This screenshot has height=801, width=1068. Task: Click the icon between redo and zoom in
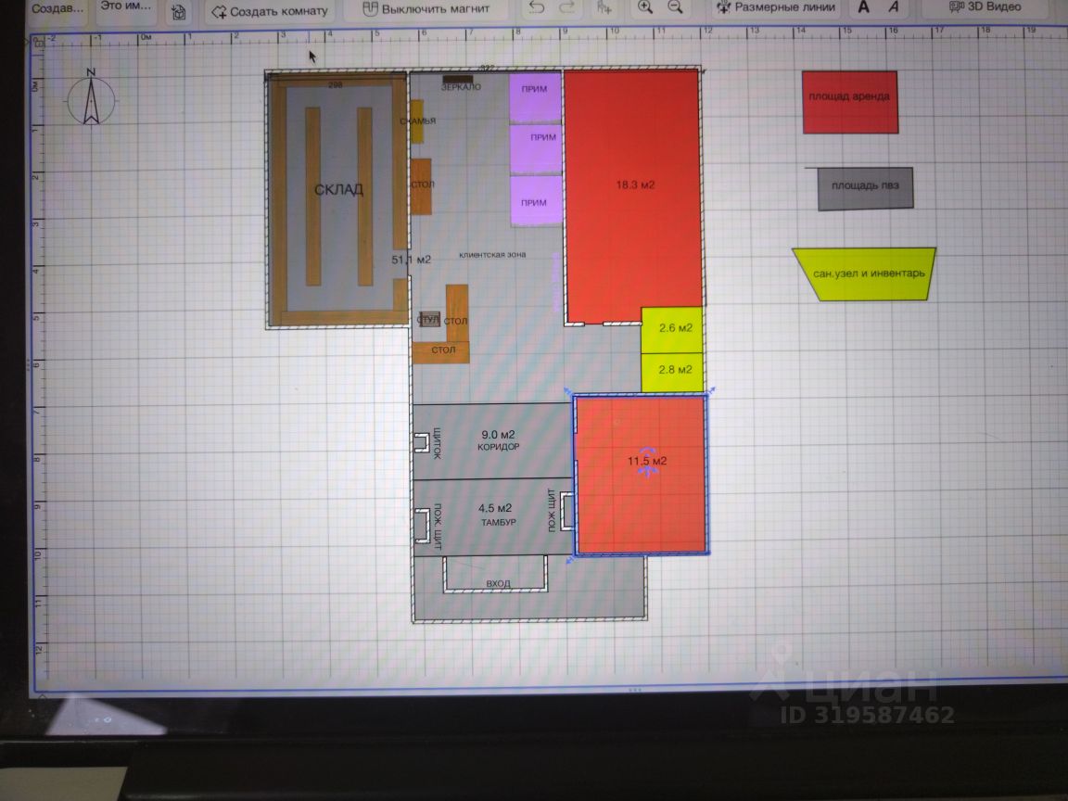tap(604, 7)
